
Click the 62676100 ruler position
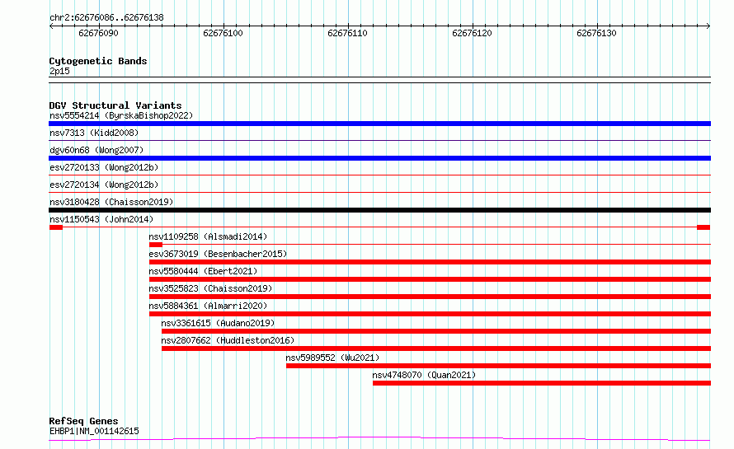tap(223, 33)
